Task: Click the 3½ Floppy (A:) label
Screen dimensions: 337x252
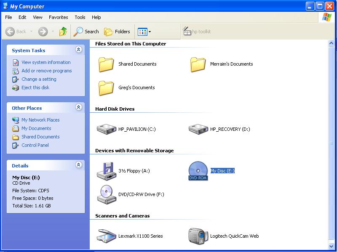Action: click(134, 171)
